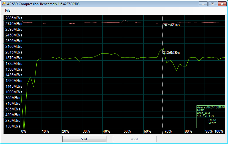Viewport: 228px width, 144px height.
Task: Minimize the AS SSD Compression-Benchmark window
Action: coord(203,4)
